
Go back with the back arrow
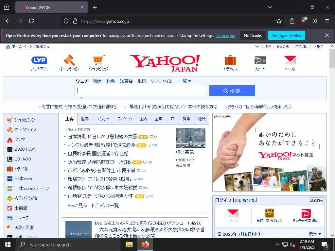pos(8,21)
